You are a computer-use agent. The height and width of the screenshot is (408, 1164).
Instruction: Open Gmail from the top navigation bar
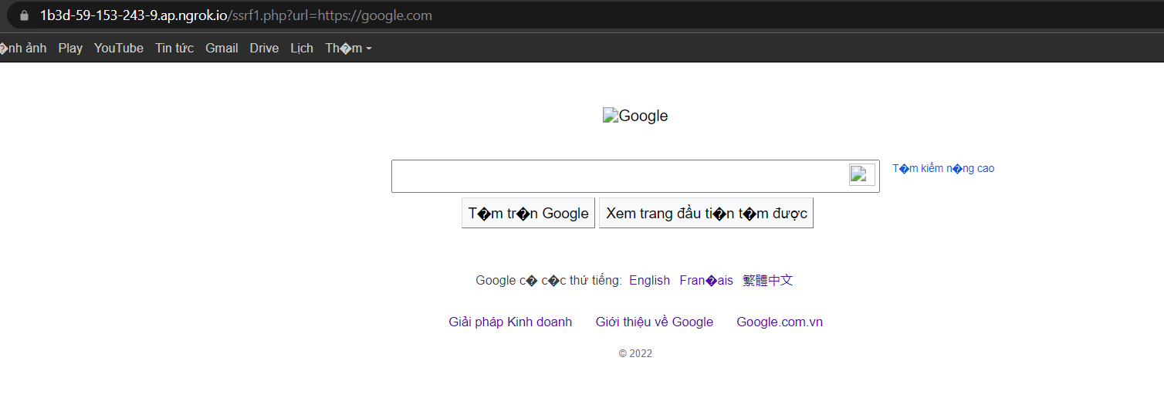(222, 49)
